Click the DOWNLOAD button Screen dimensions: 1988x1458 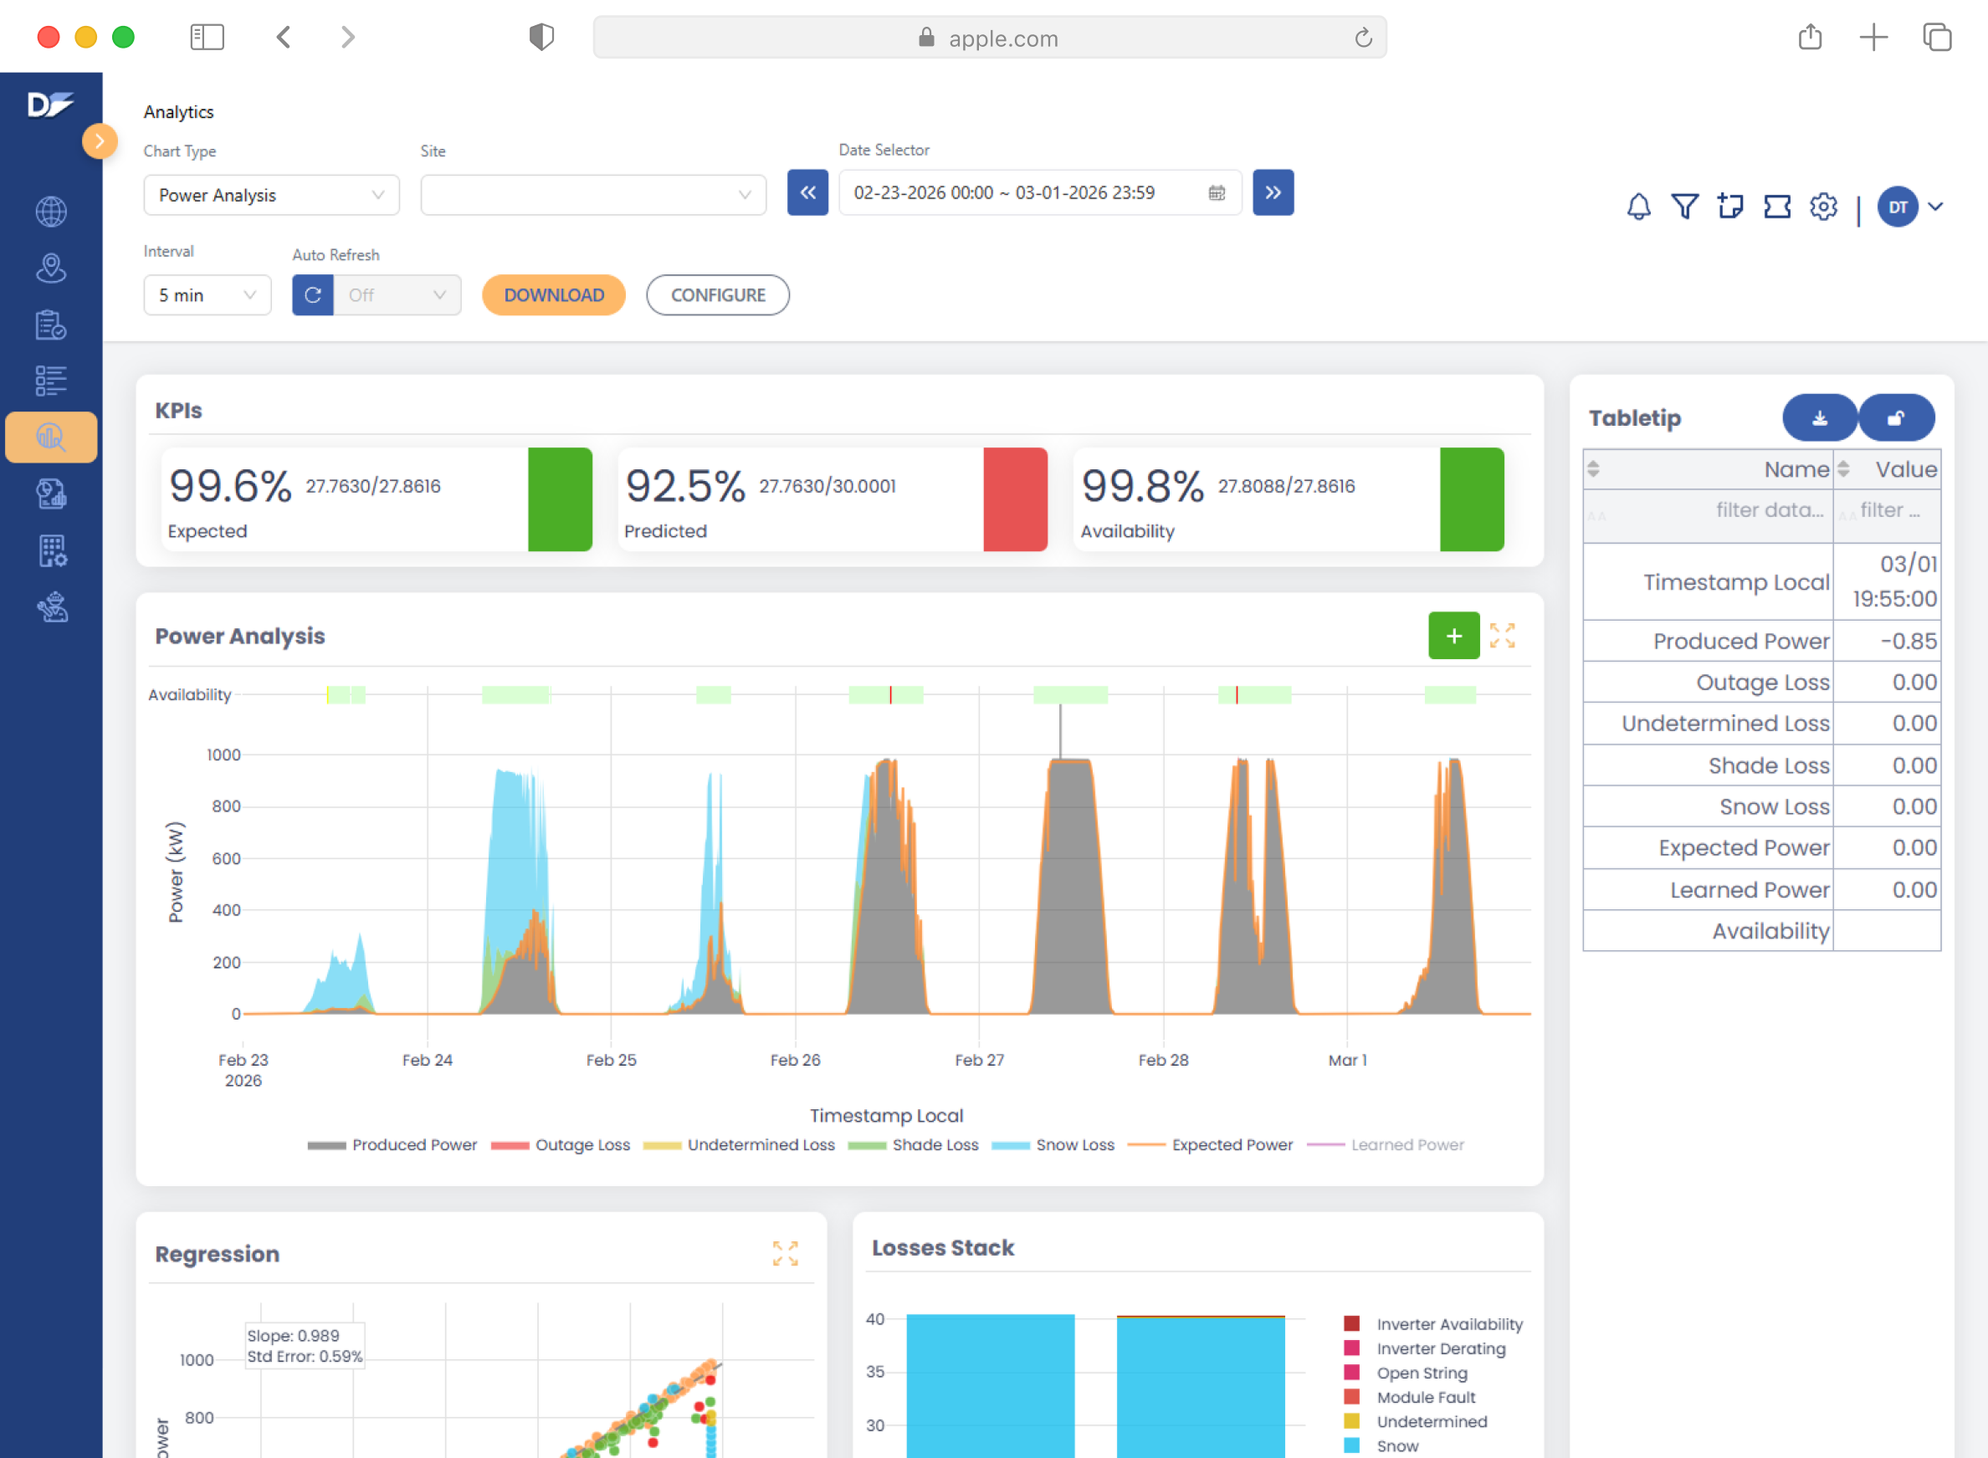554,295
